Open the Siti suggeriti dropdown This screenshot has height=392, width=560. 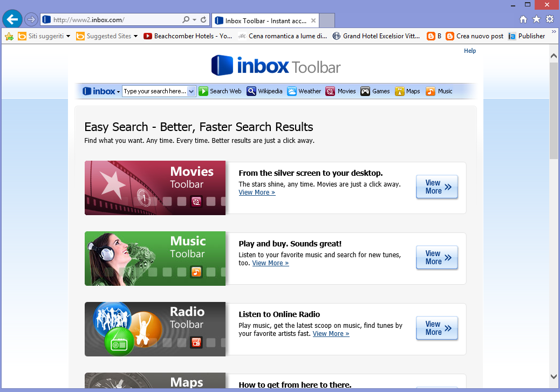tap(68, 36)
